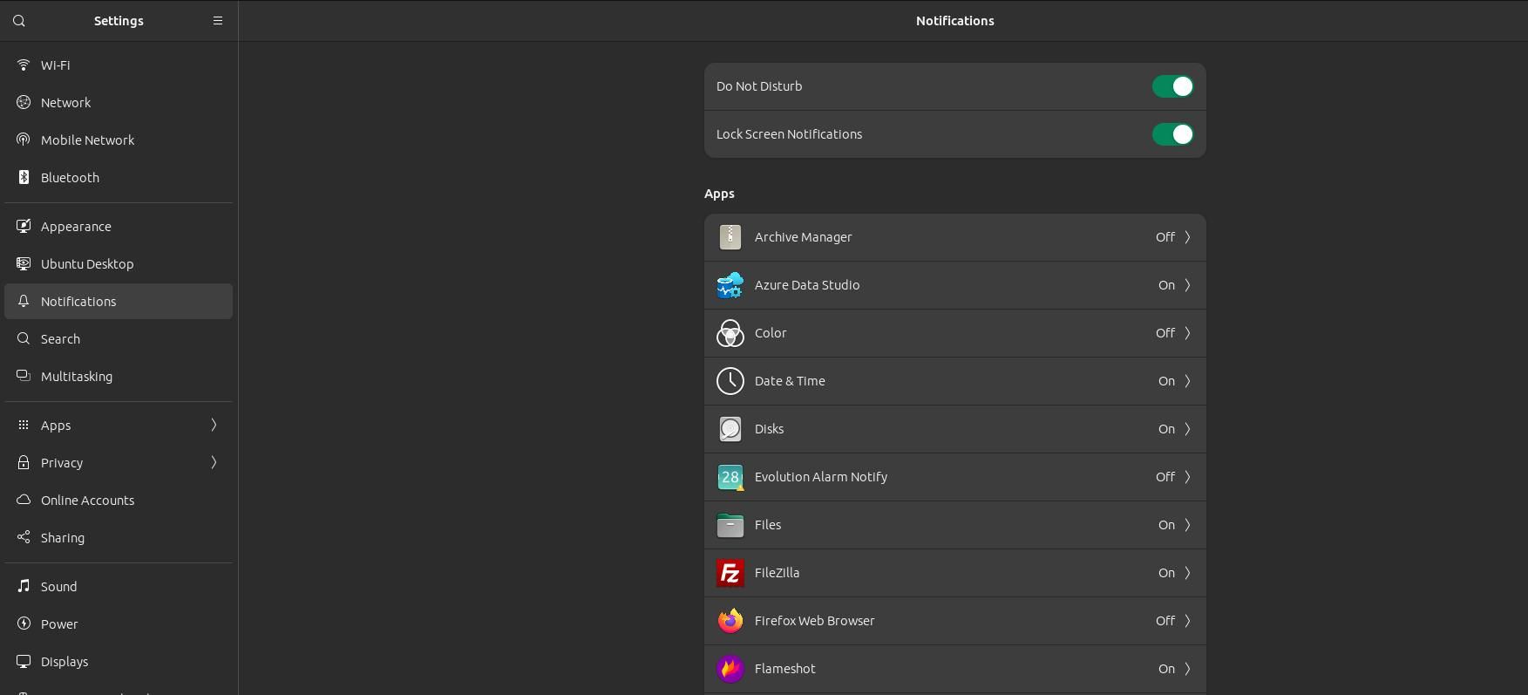Viewport: 1528px width, 695px height.
Task: Open Files notification row chevron
Action: [x=1187, y=525]
